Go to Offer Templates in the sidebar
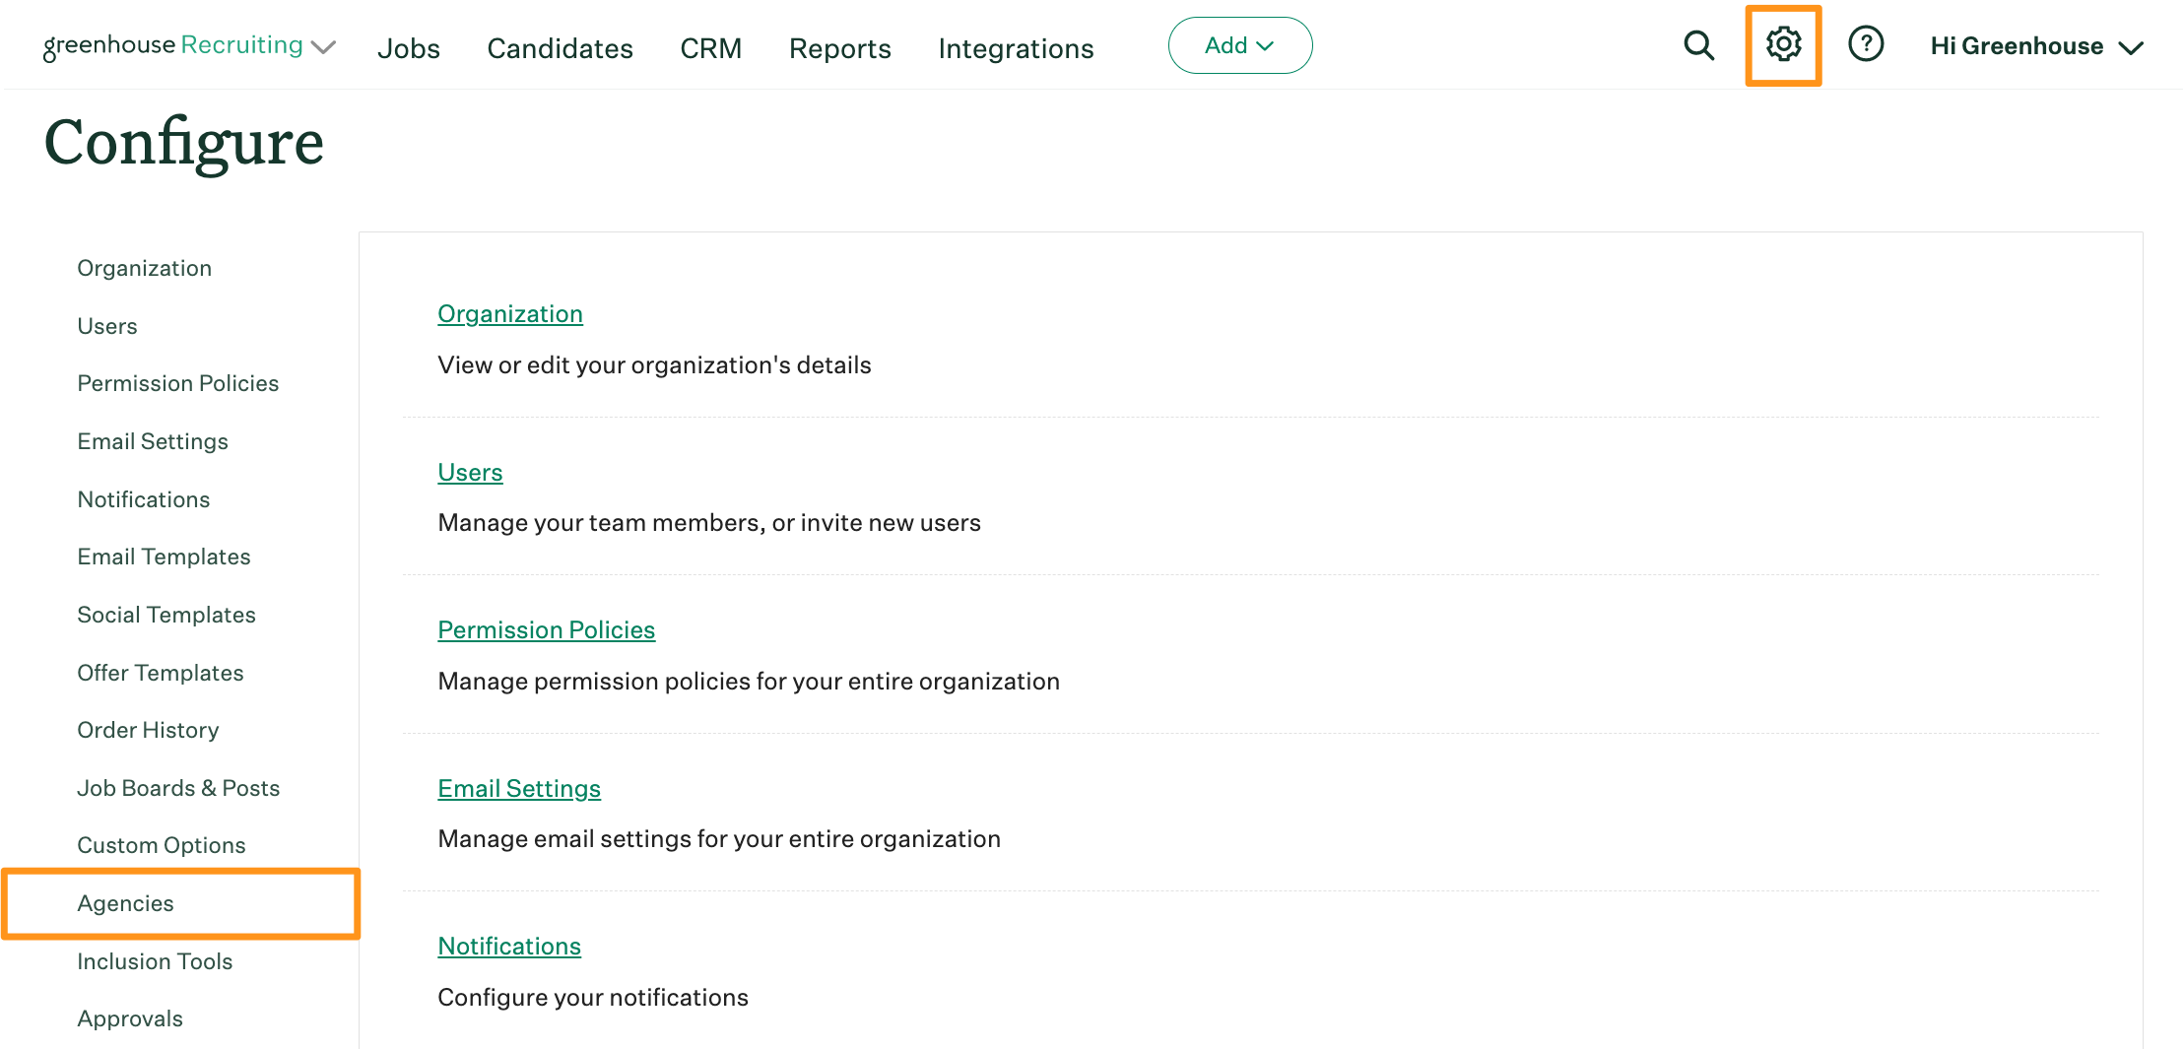This screenshot has width=2183, height=1049. [x=161, y=673]
